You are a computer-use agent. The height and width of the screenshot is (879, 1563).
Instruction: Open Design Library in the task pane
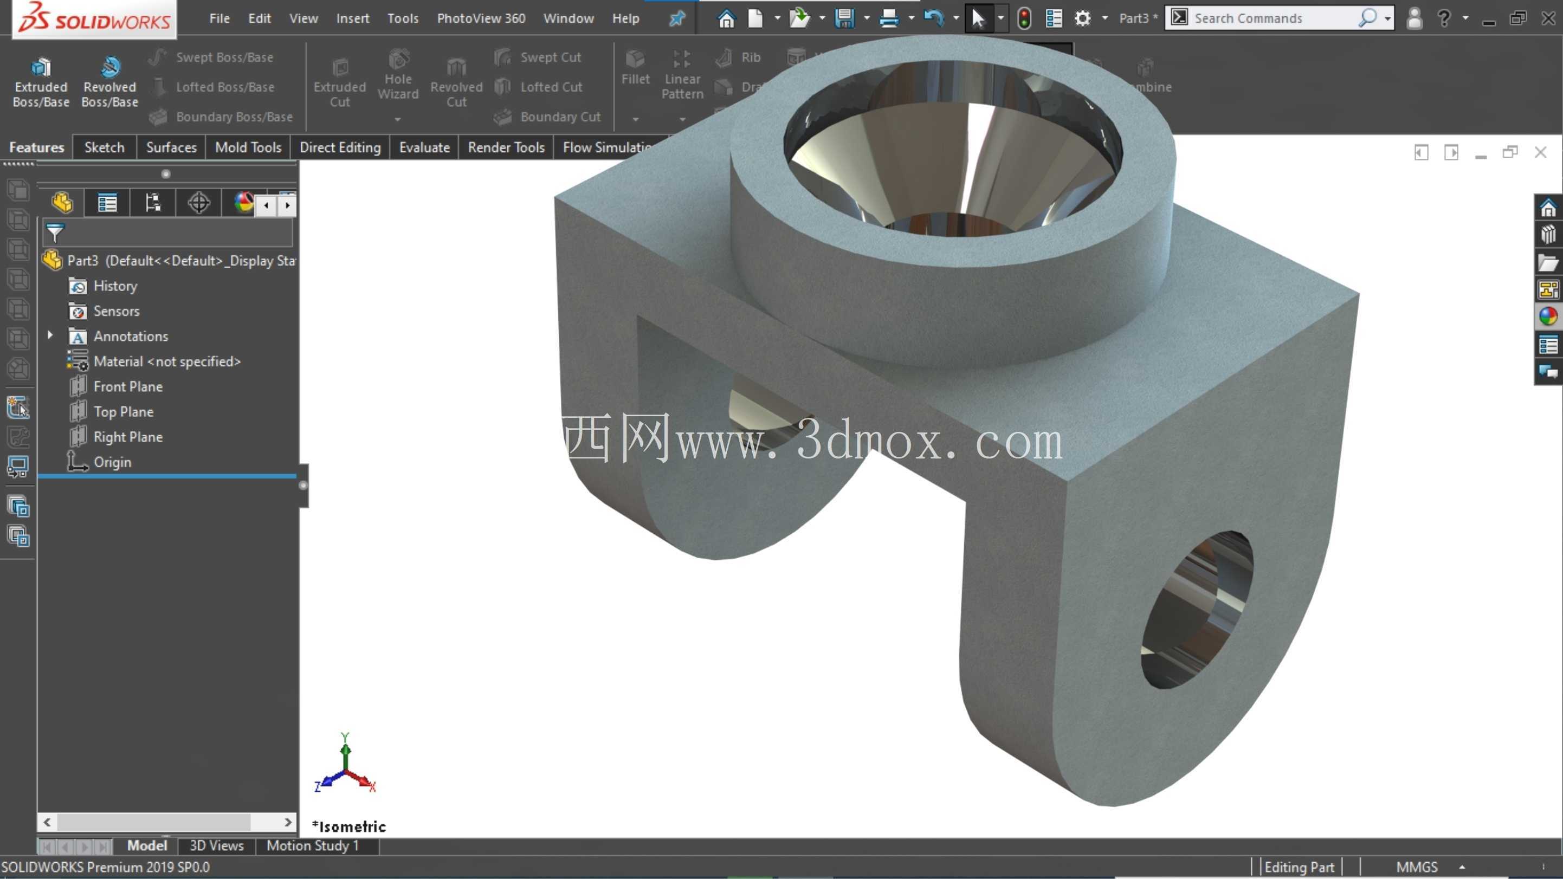point(1548,235)
